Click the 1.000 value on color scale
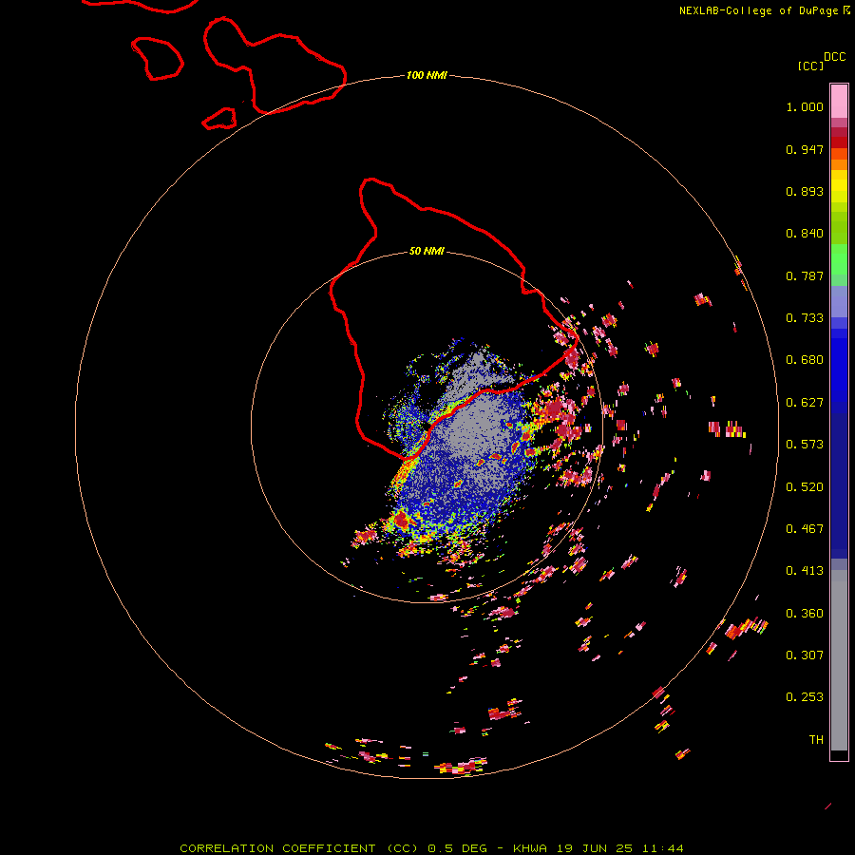This screenshot has width=855, height=855. click(805, 106)
